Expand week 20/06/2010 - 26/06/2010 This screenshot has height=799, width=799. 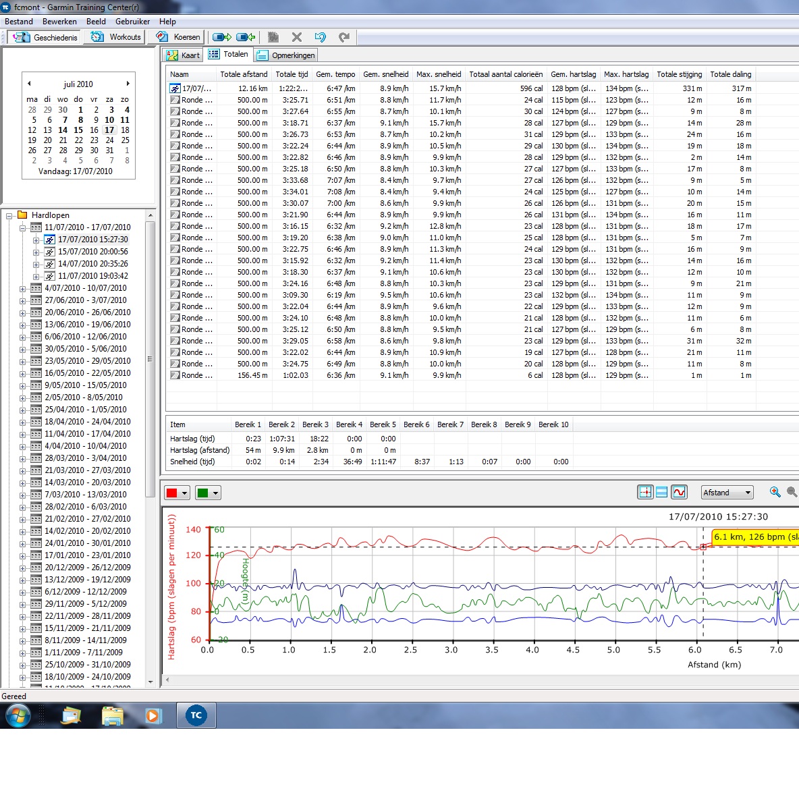22,313
